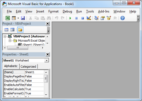Click the properties list vertical scrollbar thumb
This screenshot has width=142, height=101.
[x=46, y=78]
